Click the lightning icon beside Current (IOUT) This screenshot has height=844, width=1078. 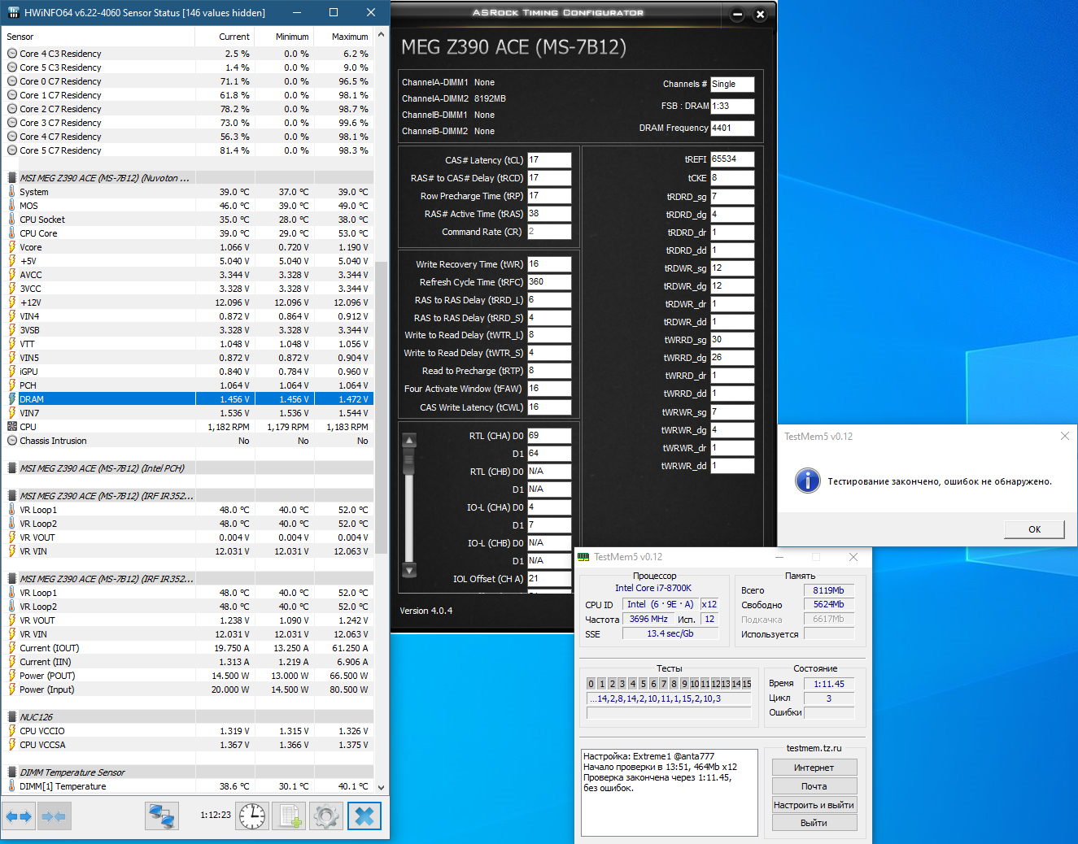point(11,648)
